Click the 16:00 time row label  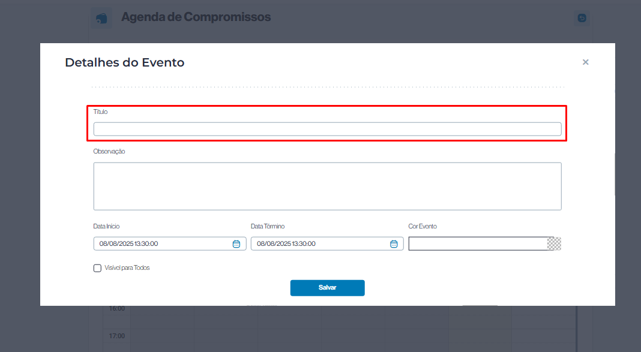pos(117,308)
